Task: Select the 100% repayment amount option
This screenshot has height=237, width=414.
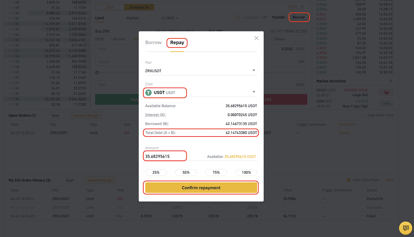Action: click(x=246, y=172)
